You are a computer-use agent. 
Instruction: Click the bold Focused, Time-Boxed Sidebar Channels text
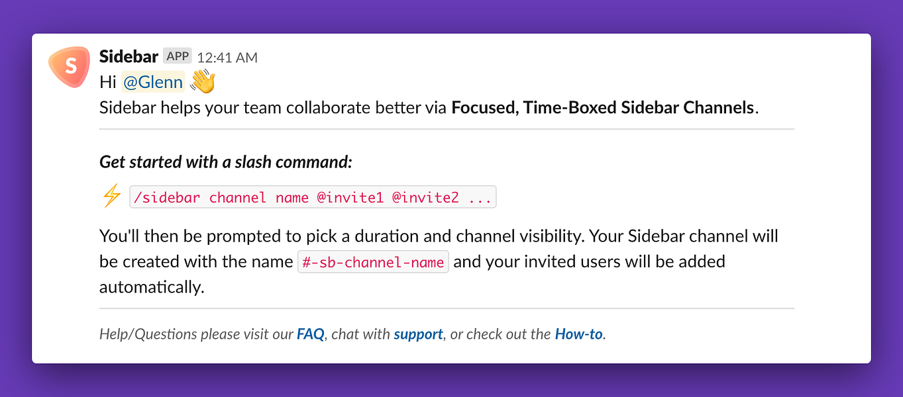pyautogui.click(x=603, y=107)
